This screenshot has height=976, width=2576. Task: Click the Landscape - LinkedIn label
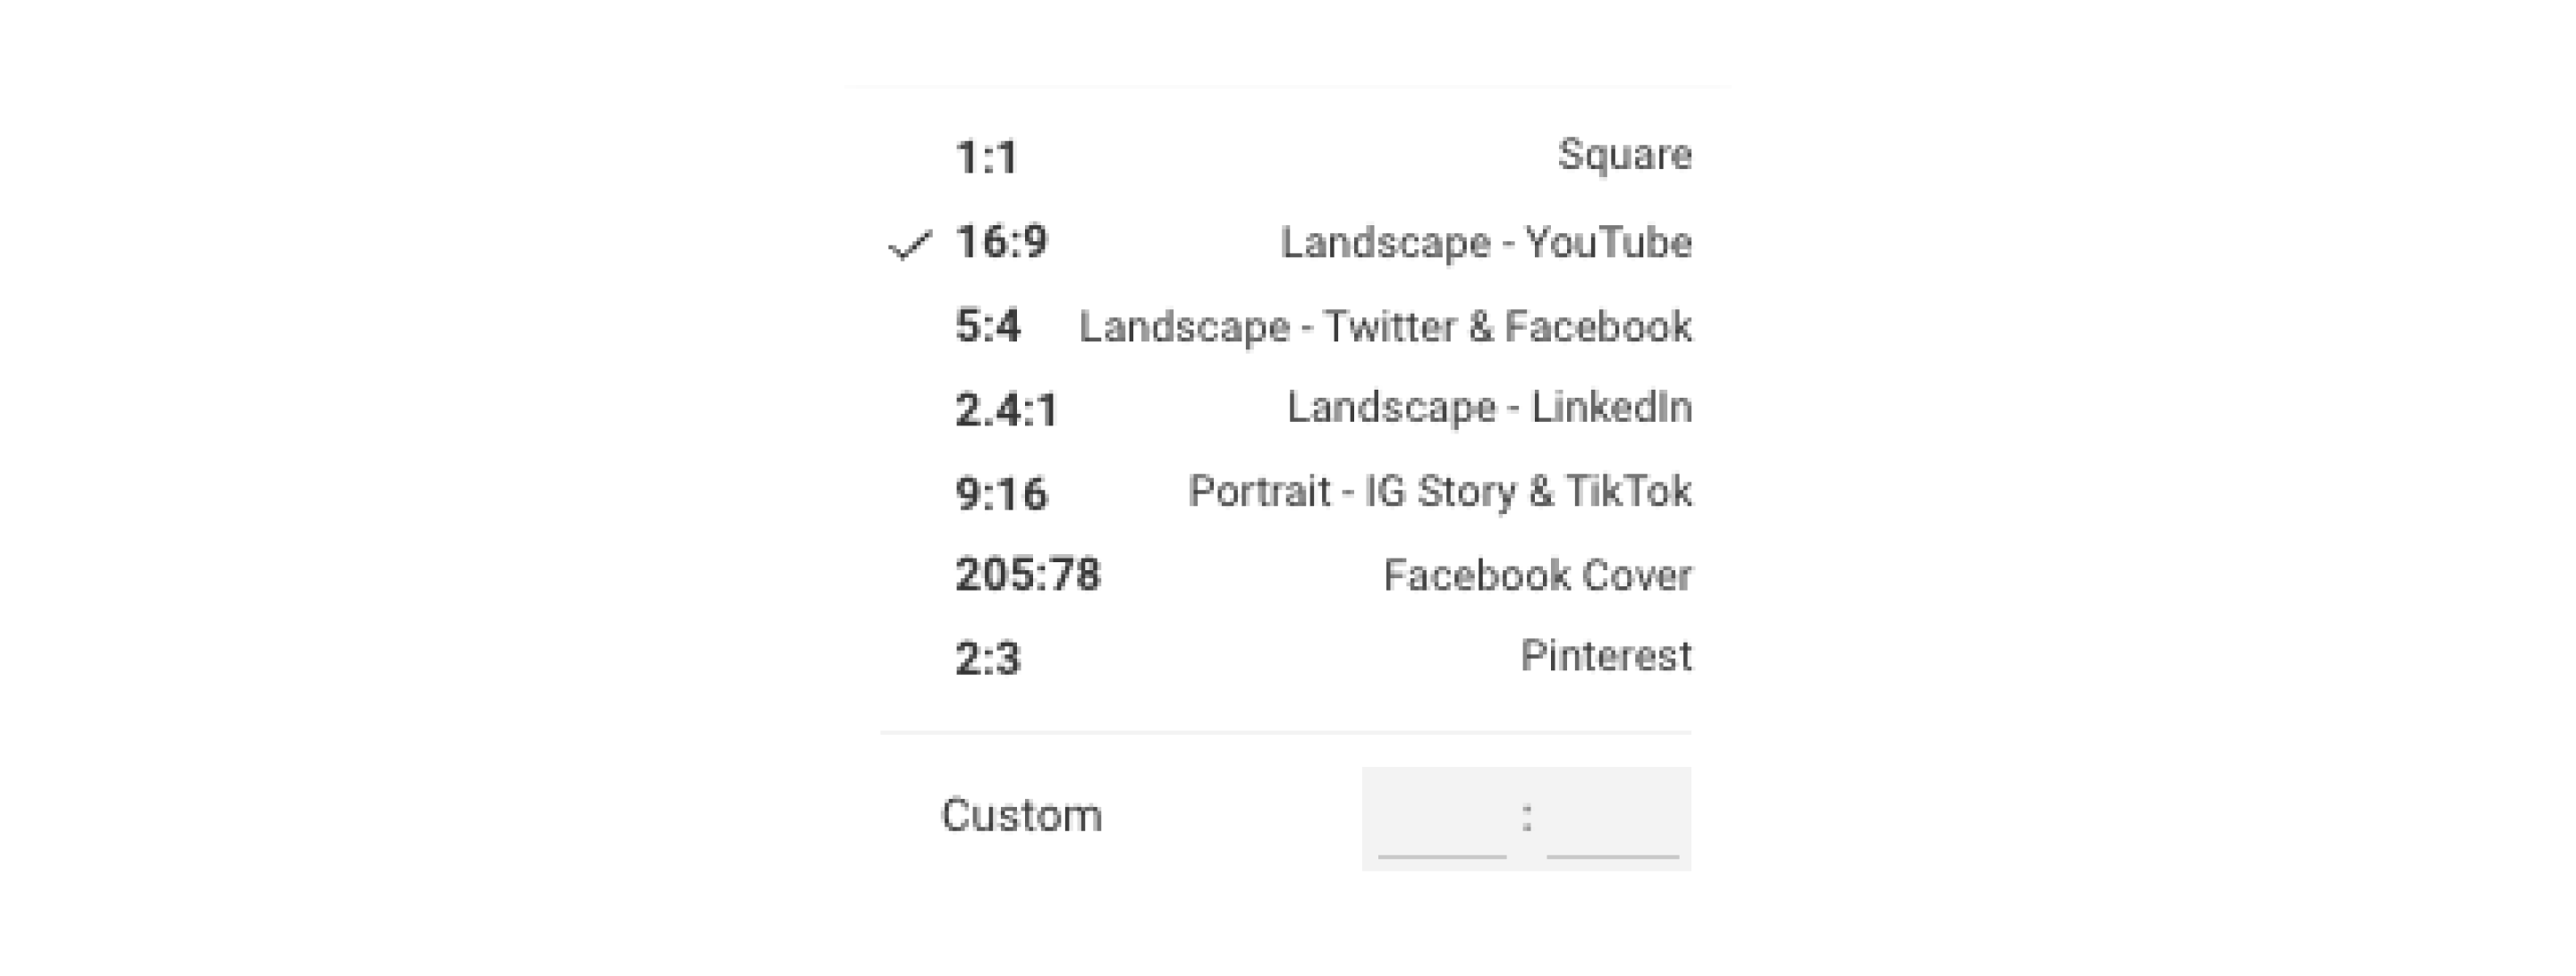pos(1489,408)
